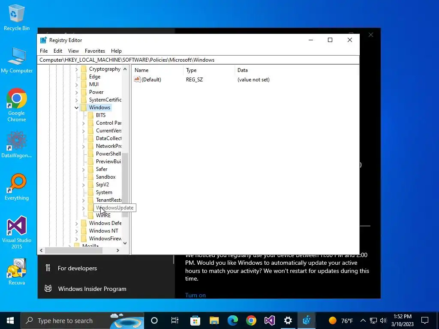Expand the SrpV2 subkey
439x329 pixels.
[x=84, y=185]
